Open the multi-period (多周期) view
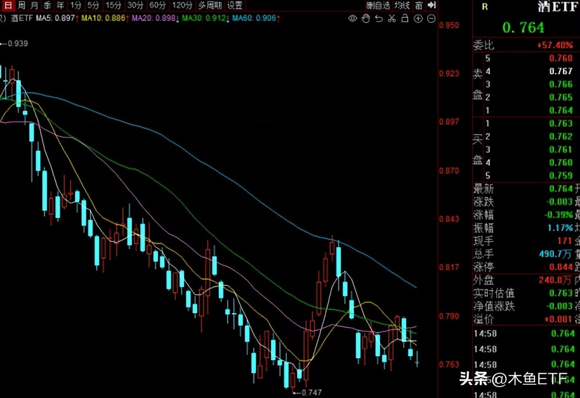 210,5
